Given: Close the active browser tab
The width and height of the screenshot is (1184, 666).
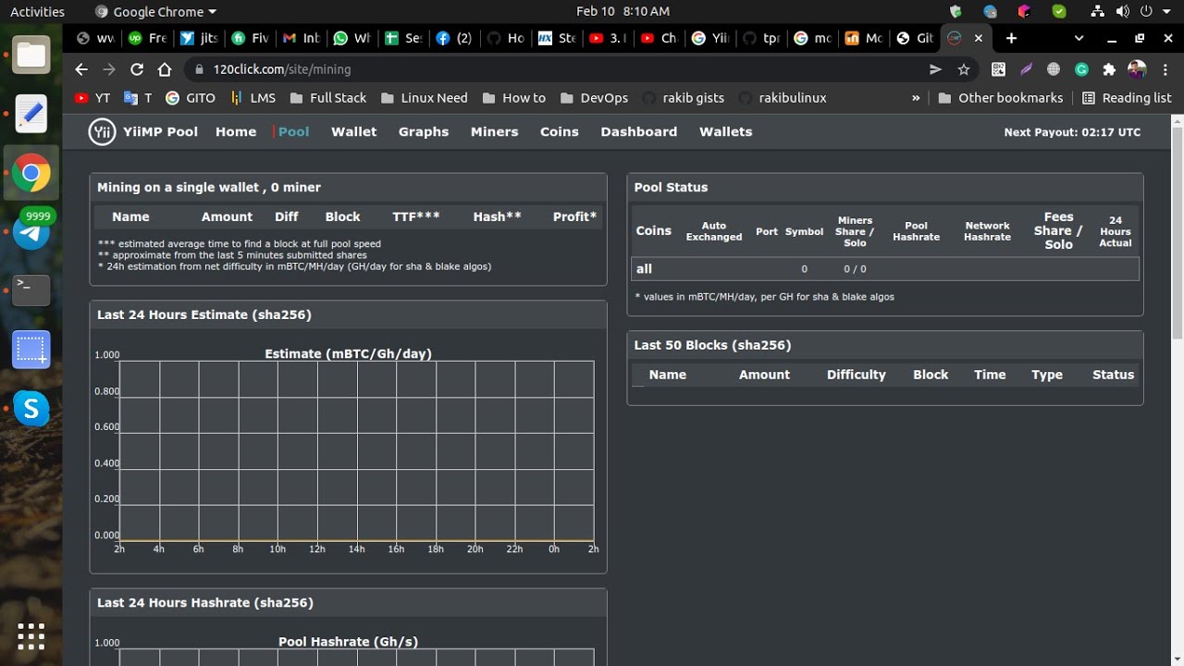Looking at the screenshot, I should click(x=978, y=38).
